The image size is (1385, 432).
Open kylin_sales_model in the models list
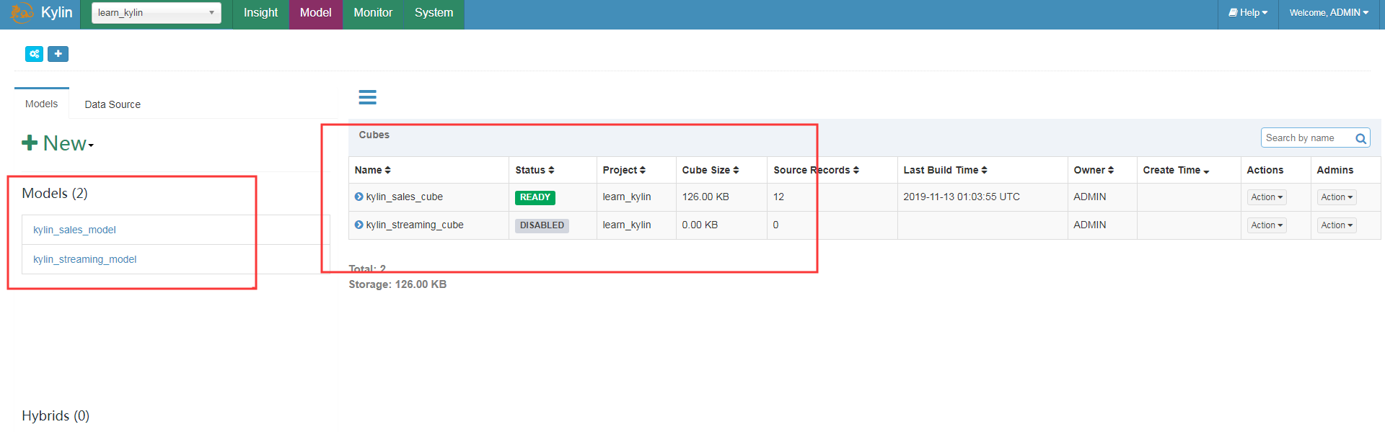click(74, 230)
